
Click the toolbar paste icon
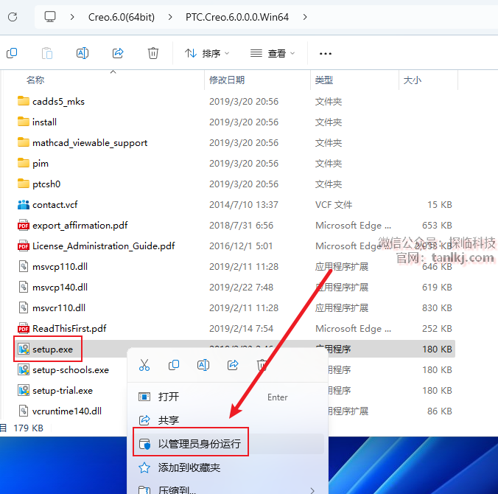47,53
